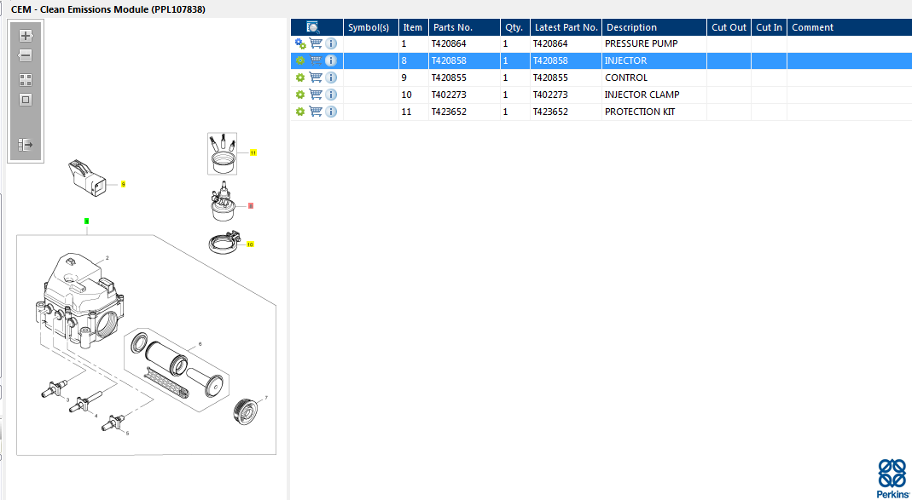Click the injector drawing in diagram

[223, 202]
